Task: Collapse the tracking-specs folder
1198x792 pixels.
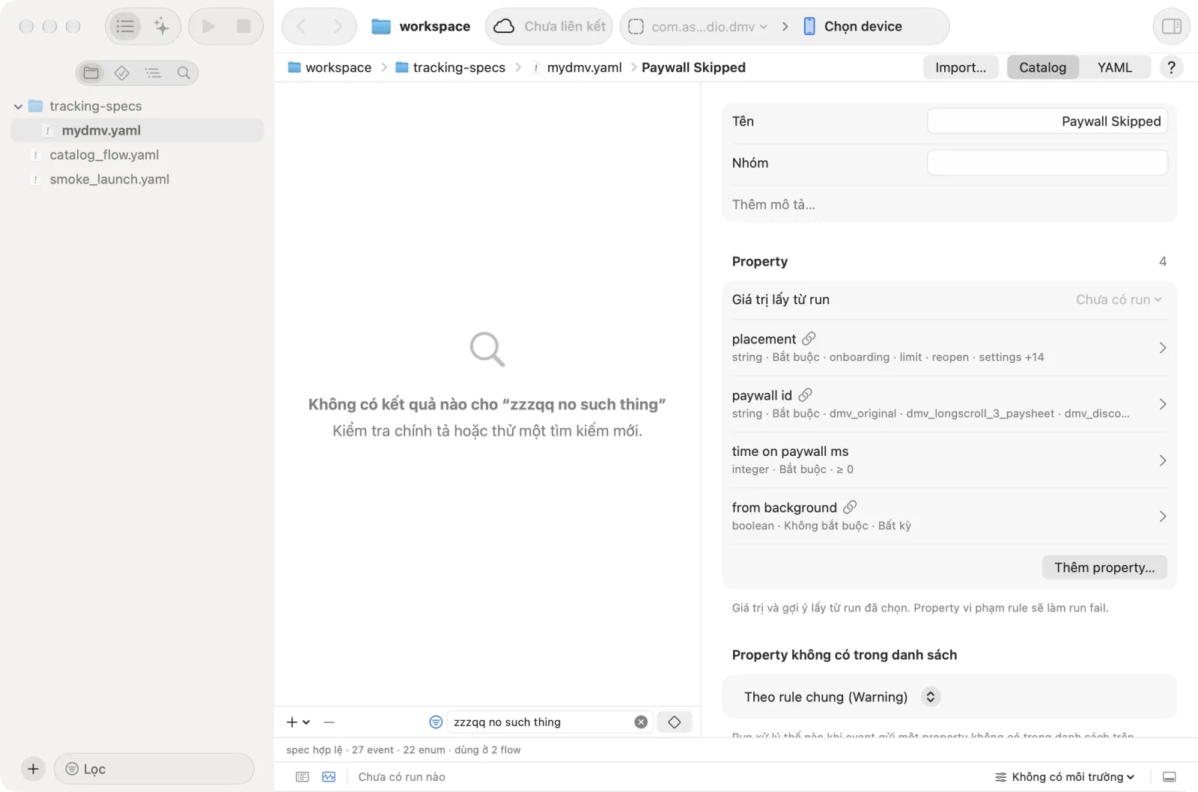Action: coord(18,106)
